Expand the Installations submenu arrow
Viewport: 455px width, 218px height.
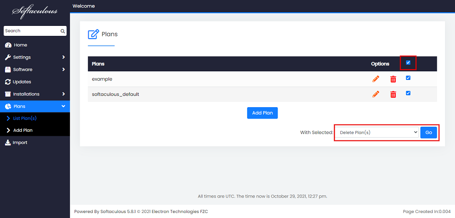[x=64, y=94]
